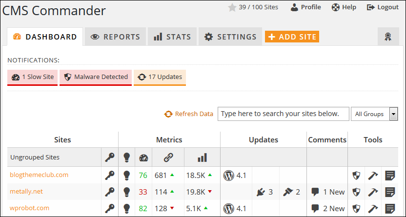Click the speedometer icon column header
Screen dimensions: 406x217
(143, 158)
